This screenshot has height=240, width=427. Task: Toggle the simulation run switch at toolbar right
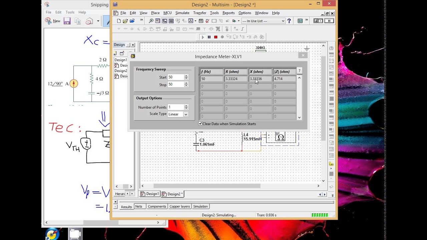point(318,21)
